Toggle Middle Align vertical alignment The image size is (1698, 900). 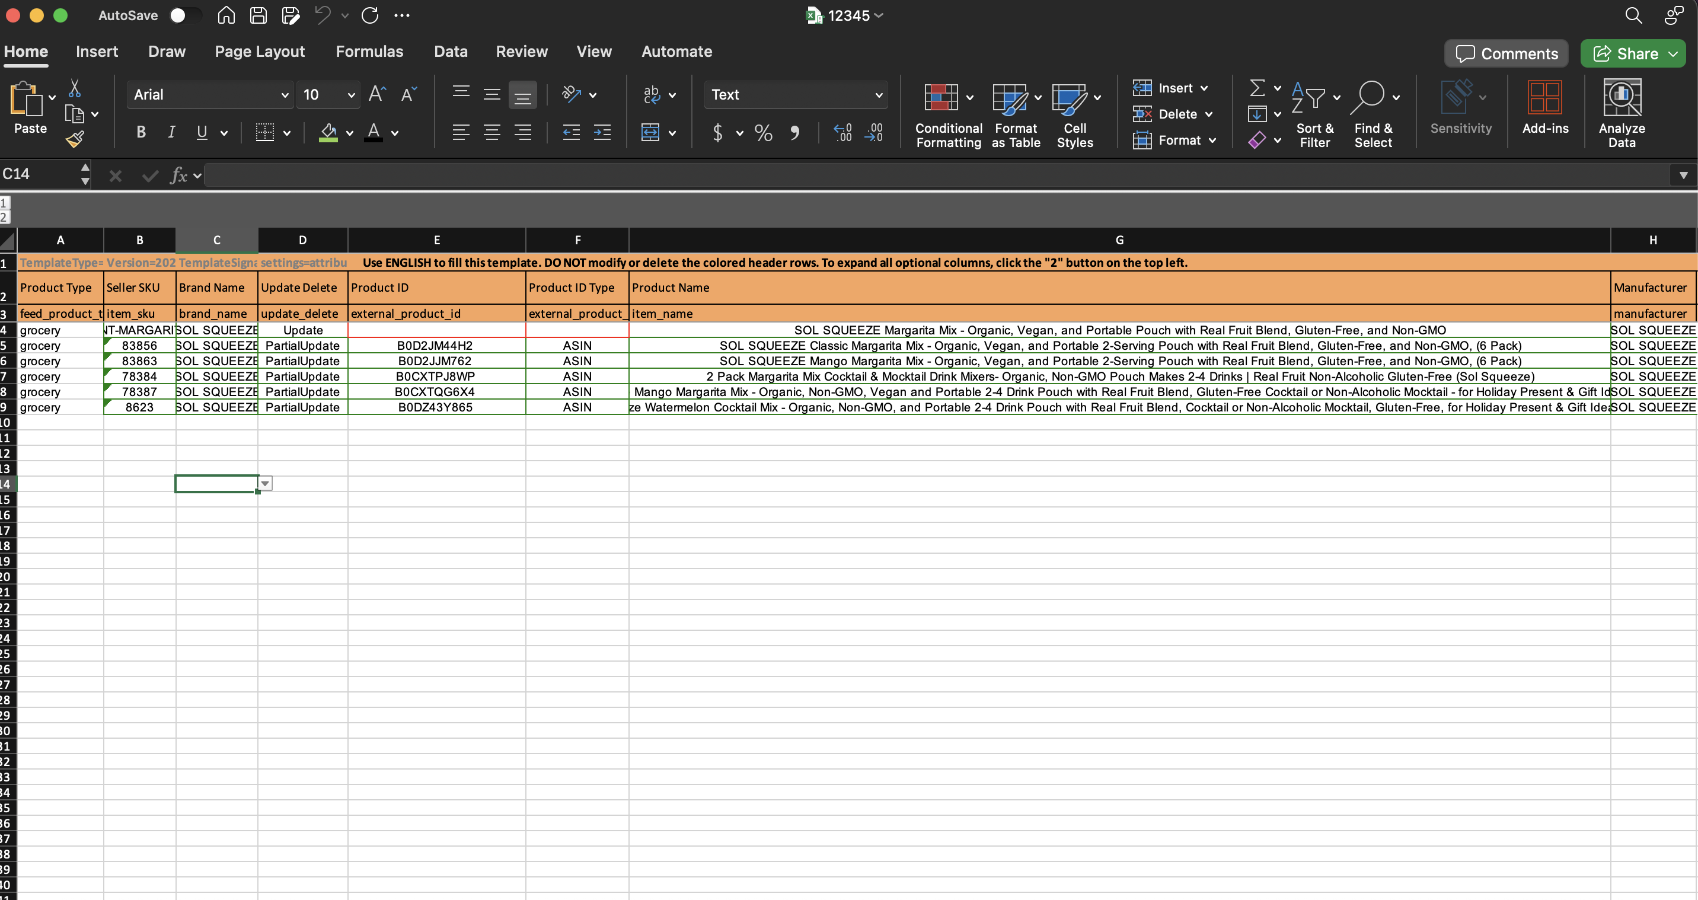tap(491, 94)
